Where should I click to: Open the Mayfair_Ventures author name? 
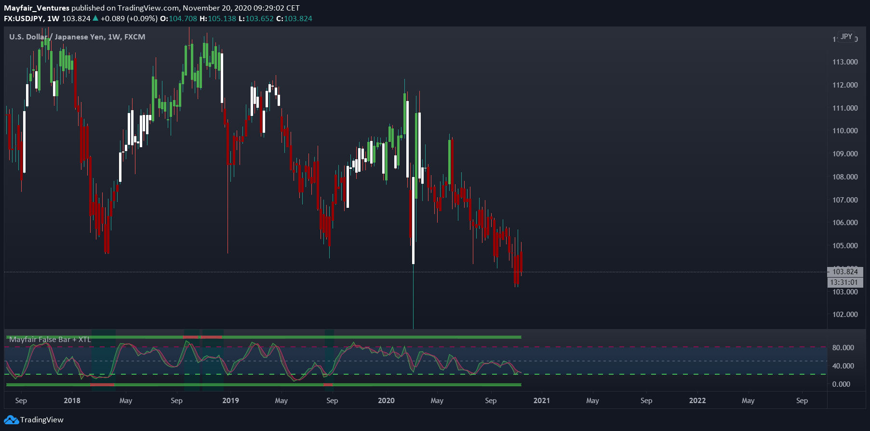(37, 8)
